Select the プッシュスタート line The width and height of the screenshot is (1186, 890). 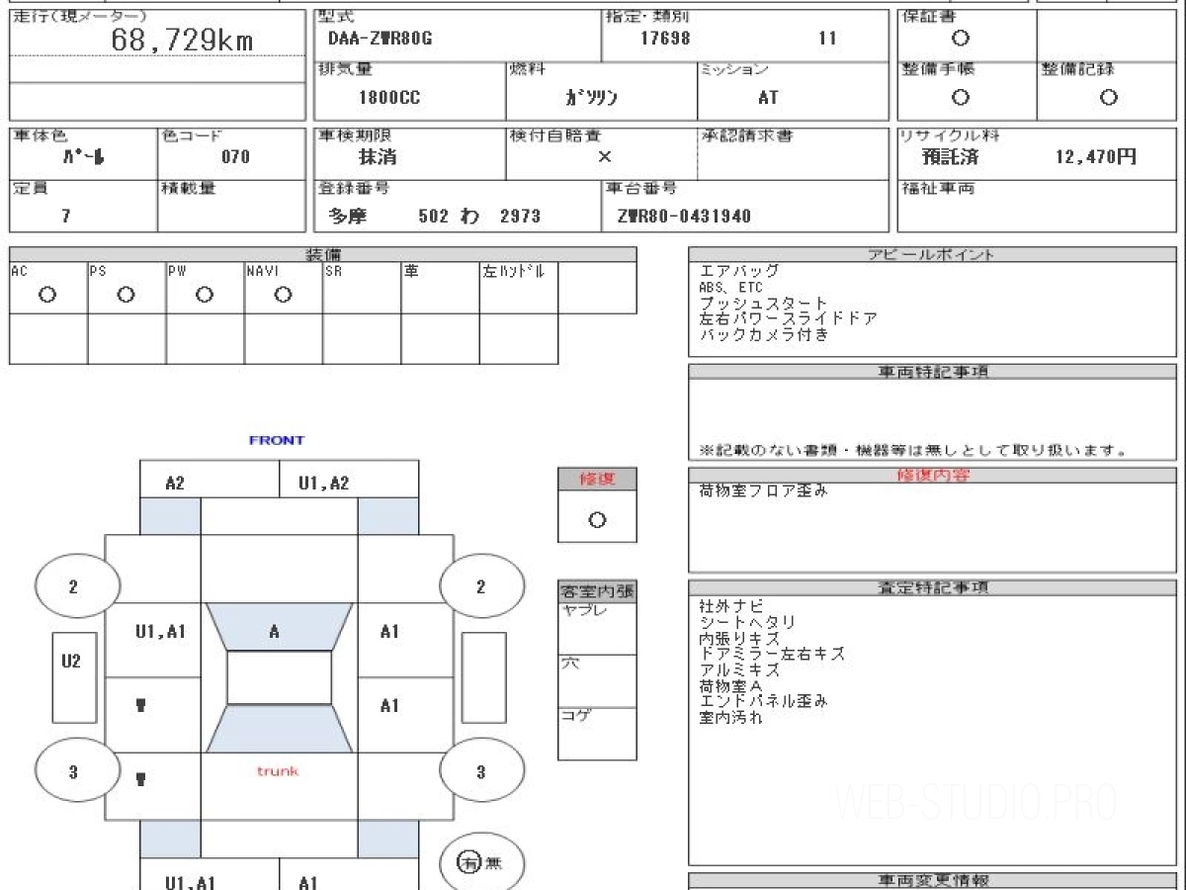pos(763,304)
